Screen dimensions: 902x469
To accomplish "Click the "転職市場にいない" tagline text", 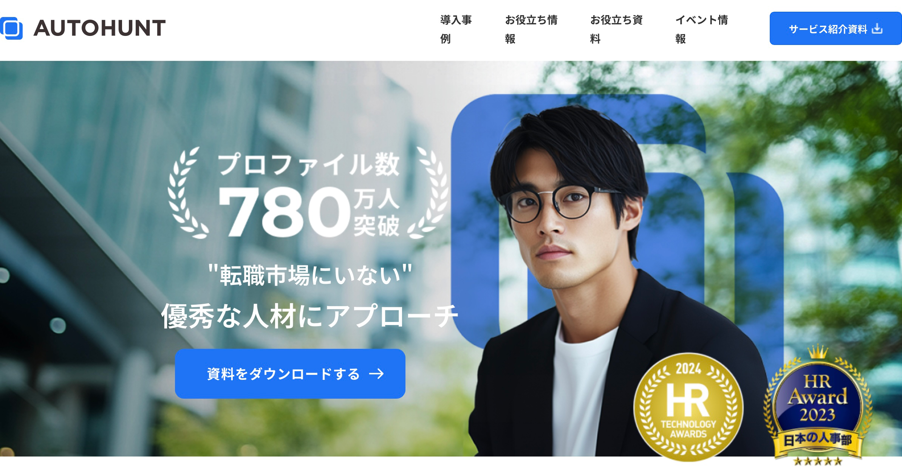I will pos(310,275).
